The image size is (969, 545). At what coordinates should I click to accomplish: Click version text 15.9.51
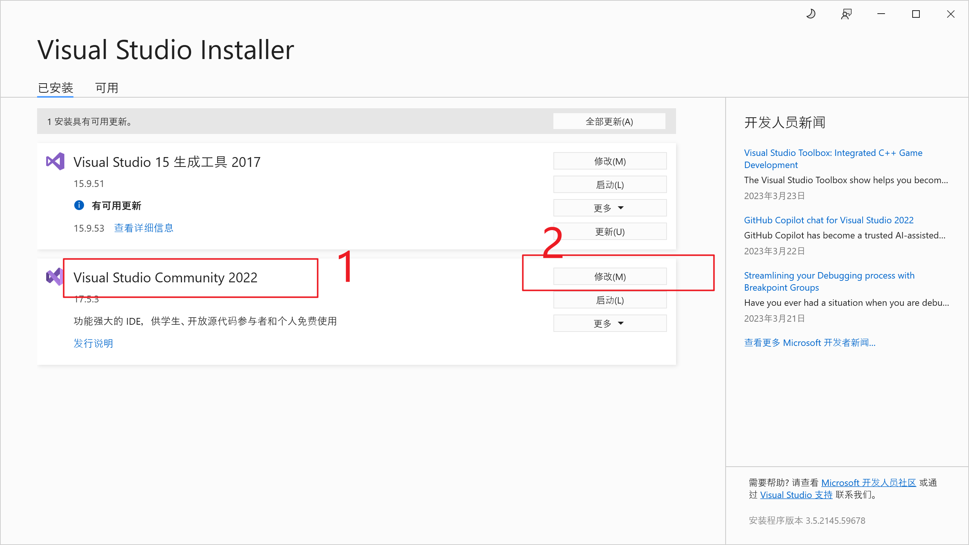pyautogui.click(x=89, y=184)
